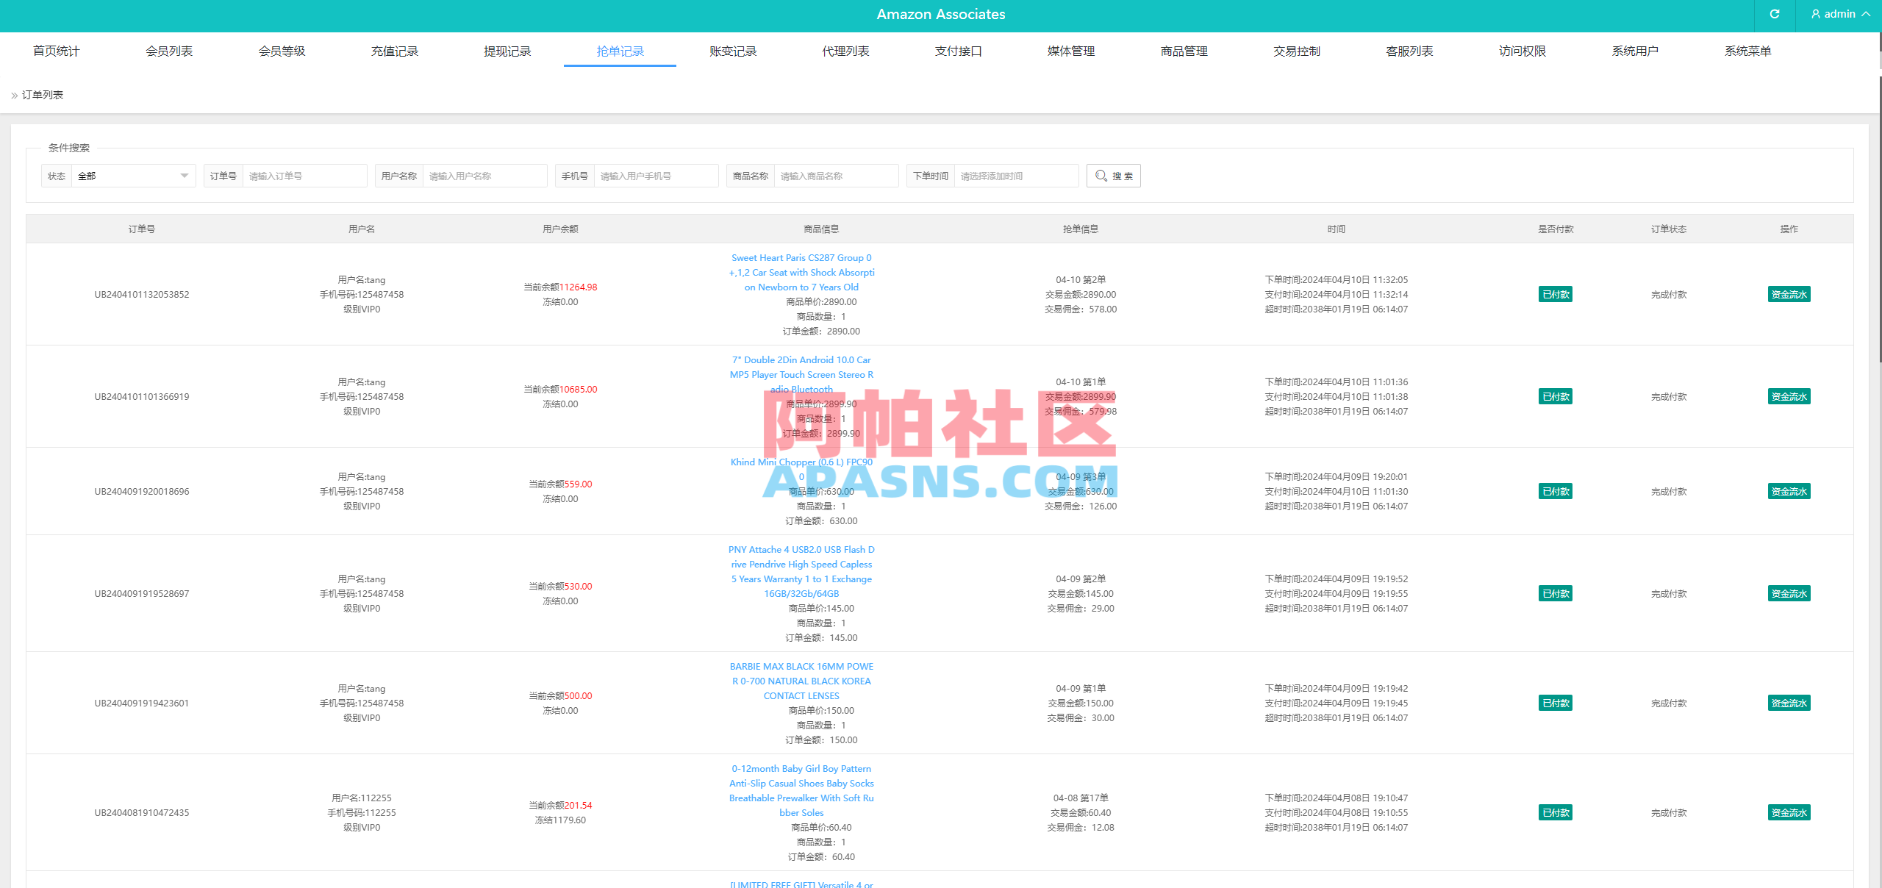Click the 用户名称 search input field
The width and height of the screenshot is (1882, 888).
(484, 175)
